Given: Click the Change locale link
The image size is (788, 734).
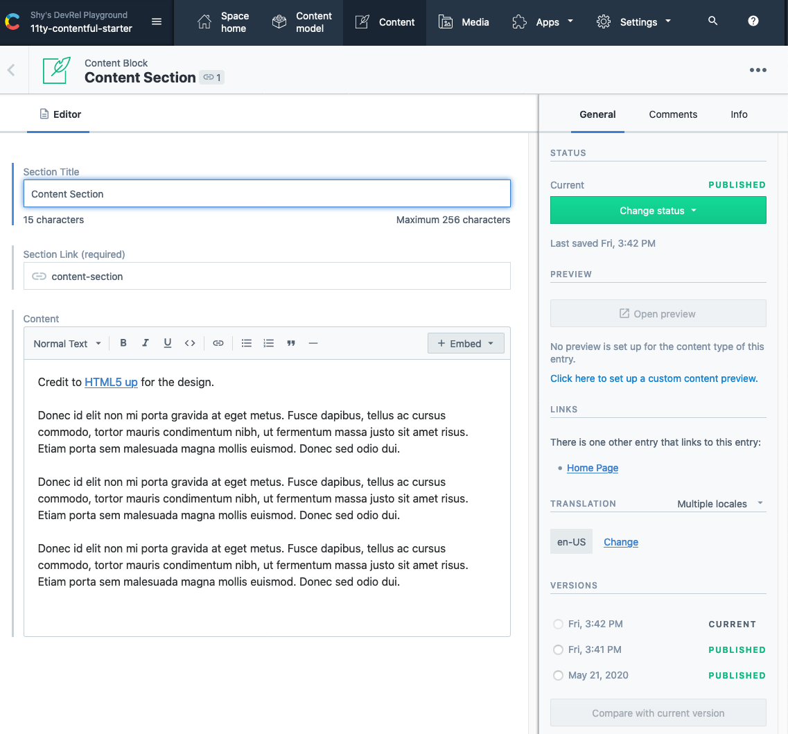Looking at the screenshot, I should pyautogui.click(x=621, y=542).
